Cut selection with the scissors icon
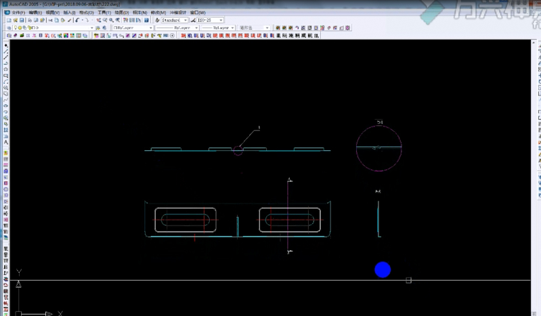Viewport: 541px width, 316px height. (50, 20)
